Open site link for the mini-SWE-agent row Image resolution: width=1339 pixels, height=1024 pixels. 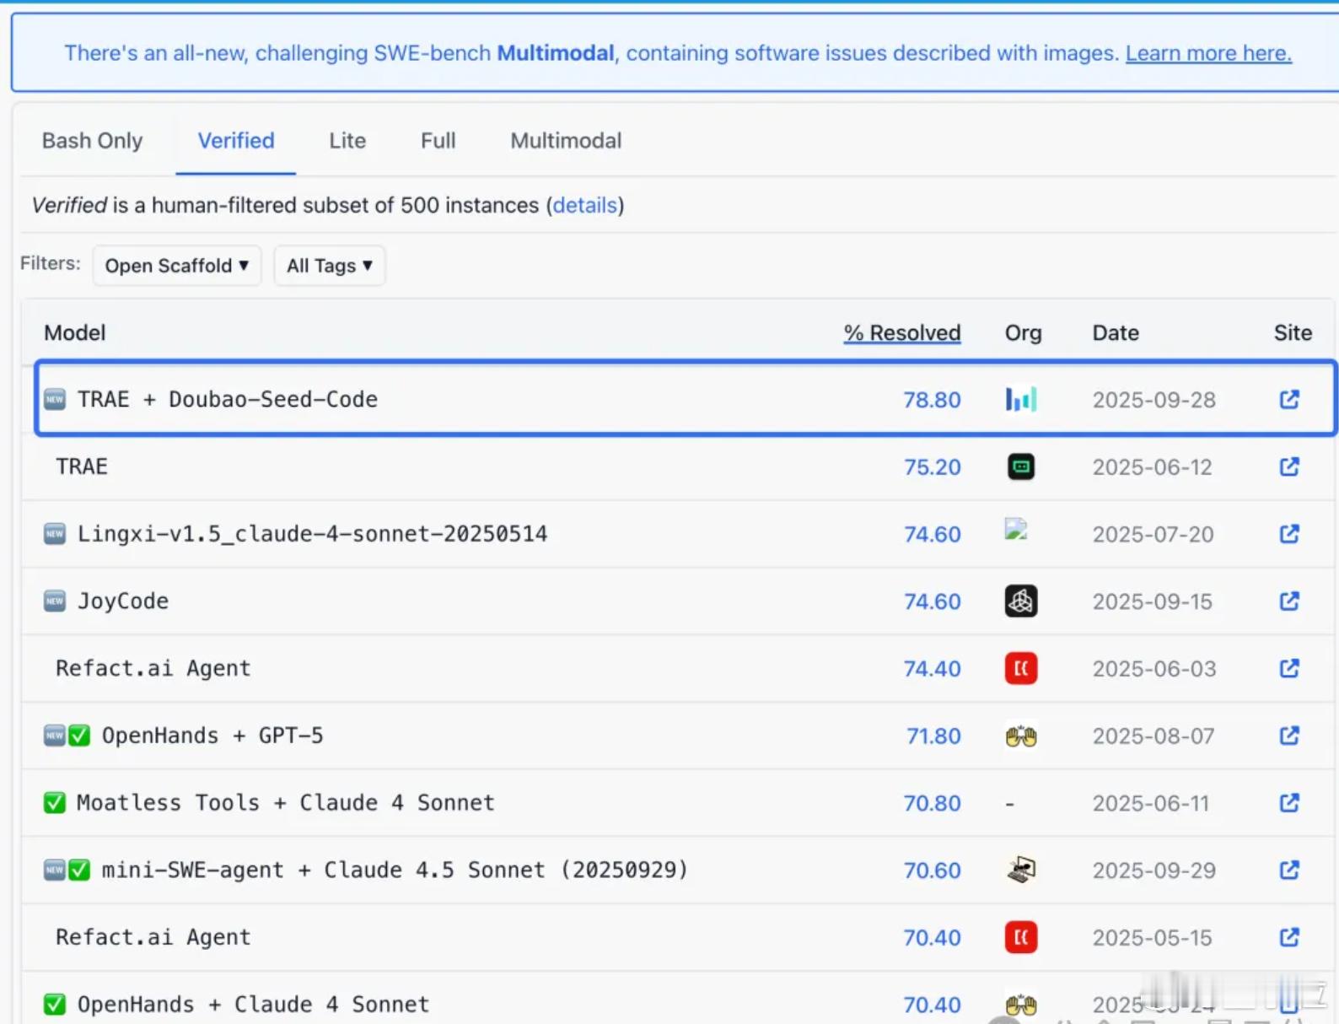pos(1289,870)
